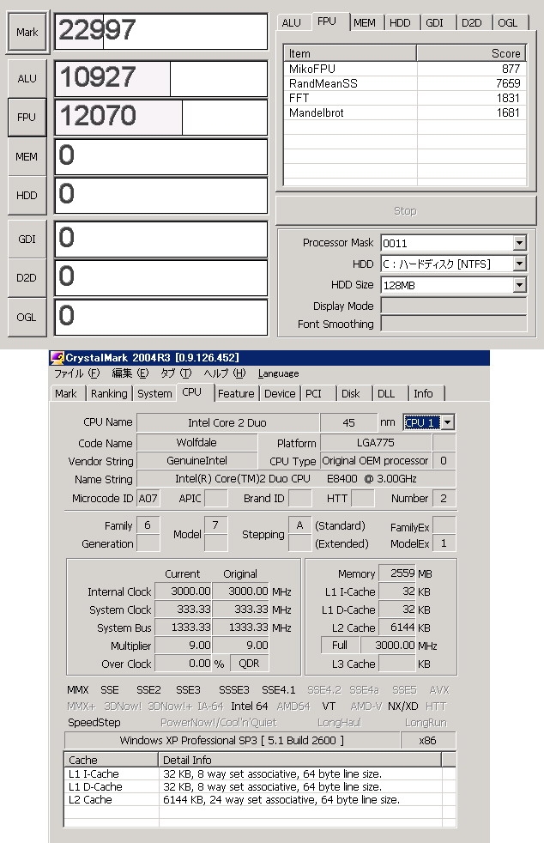The width and height of the screenshot is (544, 843).
Task: Click the CPU Name field Intel Core 2 Duo
Action: (x=227, y=422)
